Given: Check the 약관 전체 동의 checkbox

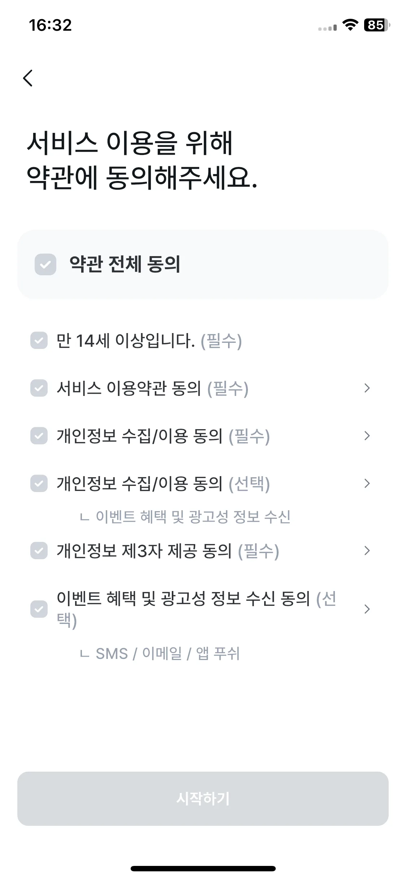Looking at the screenshot, I should [x=45, y=264].
